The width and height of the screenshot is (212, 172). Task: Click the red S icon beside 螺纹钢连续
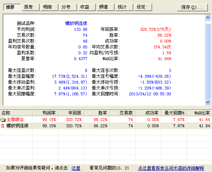[x=3, y=126]
